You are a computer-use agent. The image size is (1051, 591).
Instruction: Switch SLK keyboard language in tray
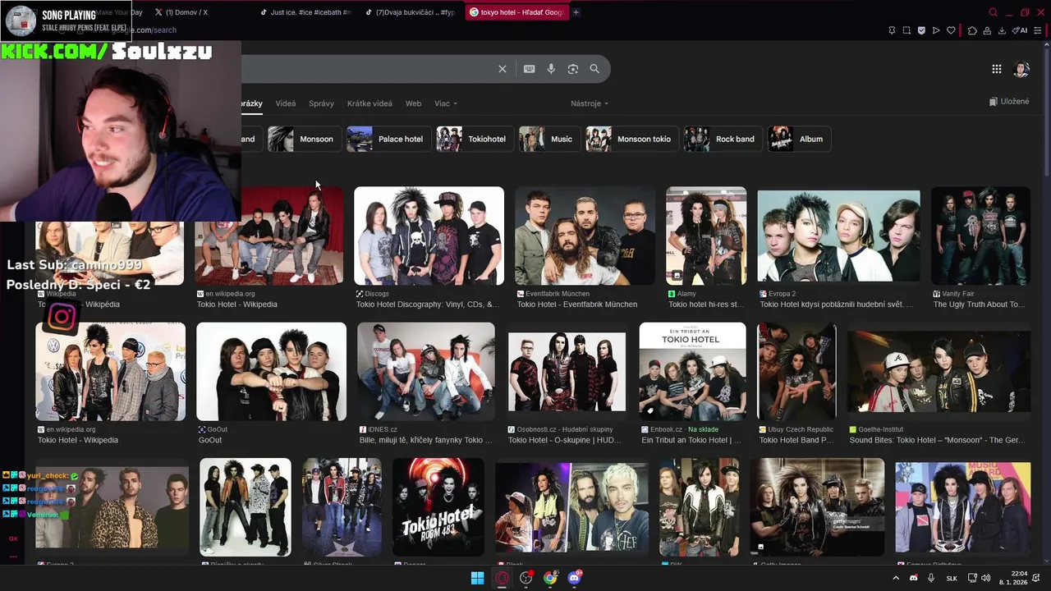(x=952, y=578)
